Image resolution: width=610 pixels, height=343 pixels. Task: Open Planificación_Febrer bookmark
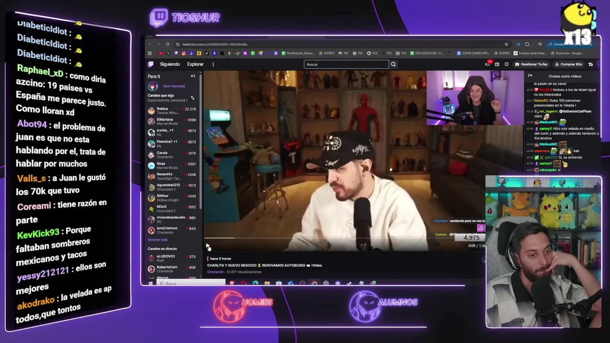tap(298, 53)
